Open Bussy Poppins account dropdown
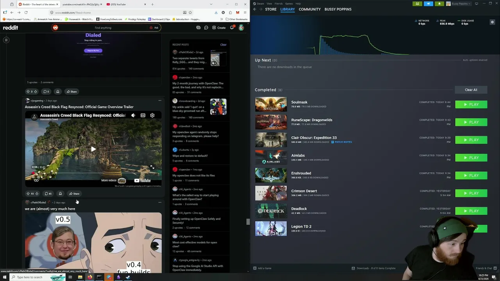The image size is (500, 281). (x=459, y=4)
